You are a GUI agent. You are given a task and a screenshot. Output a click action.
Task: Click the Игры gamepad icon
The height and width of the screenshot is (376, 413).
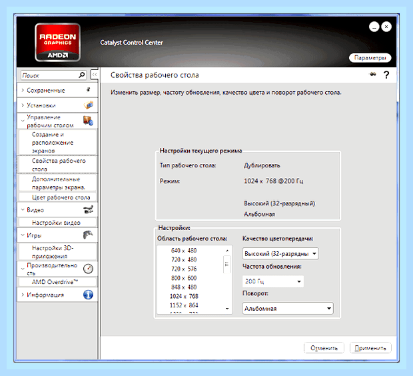88,235
